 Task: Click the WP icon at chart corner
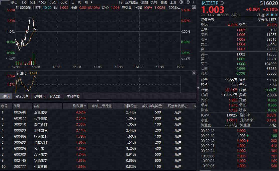(194, 7)
